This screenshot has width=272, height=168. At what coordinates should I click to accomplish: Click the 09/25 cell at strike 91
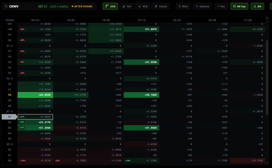point(35,90)
